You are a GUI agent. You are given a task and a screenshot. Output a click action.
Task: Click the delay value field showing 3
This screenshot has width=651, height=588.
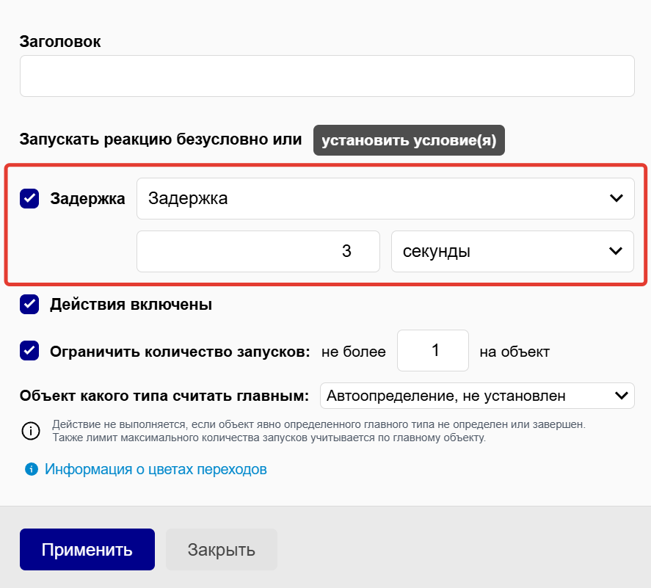coord(258,251)
